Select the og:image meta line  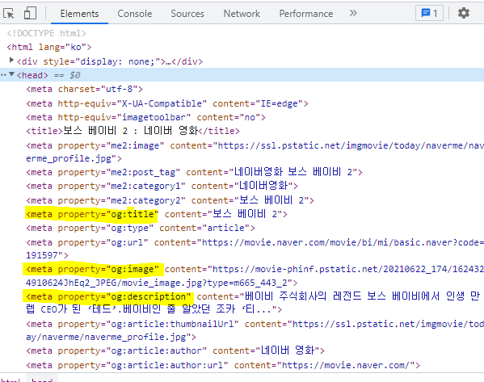(255, 276)
